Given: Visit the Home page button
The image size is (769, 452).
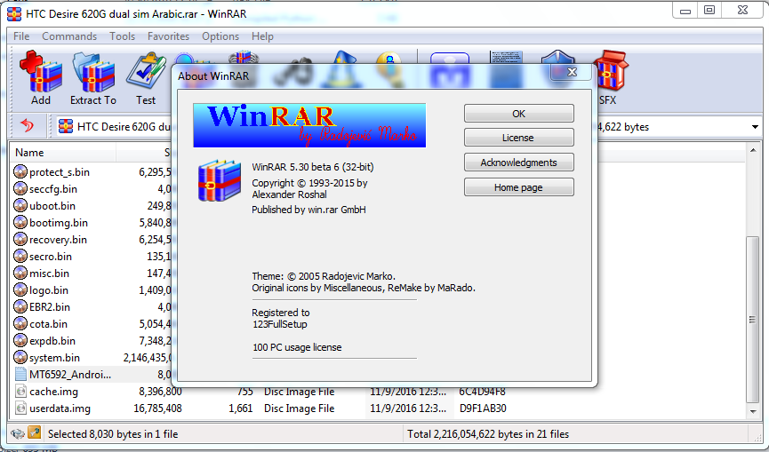Looking at the screenshot, I should point(518,187).
